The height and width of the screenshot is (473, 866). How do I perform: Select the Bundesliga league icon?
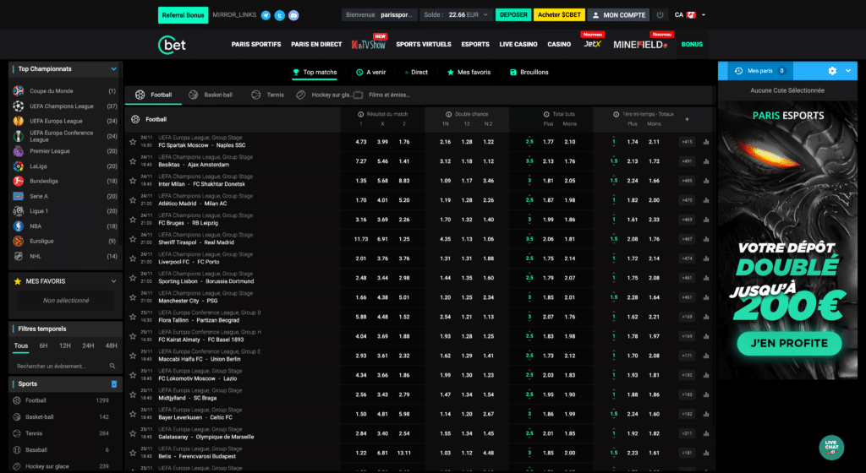point(19,181)
